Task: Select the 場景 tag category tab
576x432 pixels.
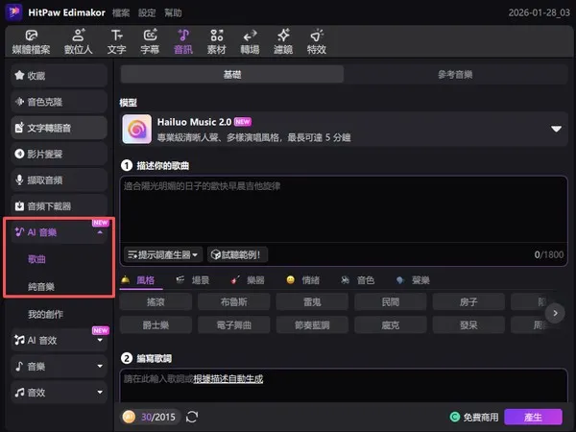Action: click(193, 280)
